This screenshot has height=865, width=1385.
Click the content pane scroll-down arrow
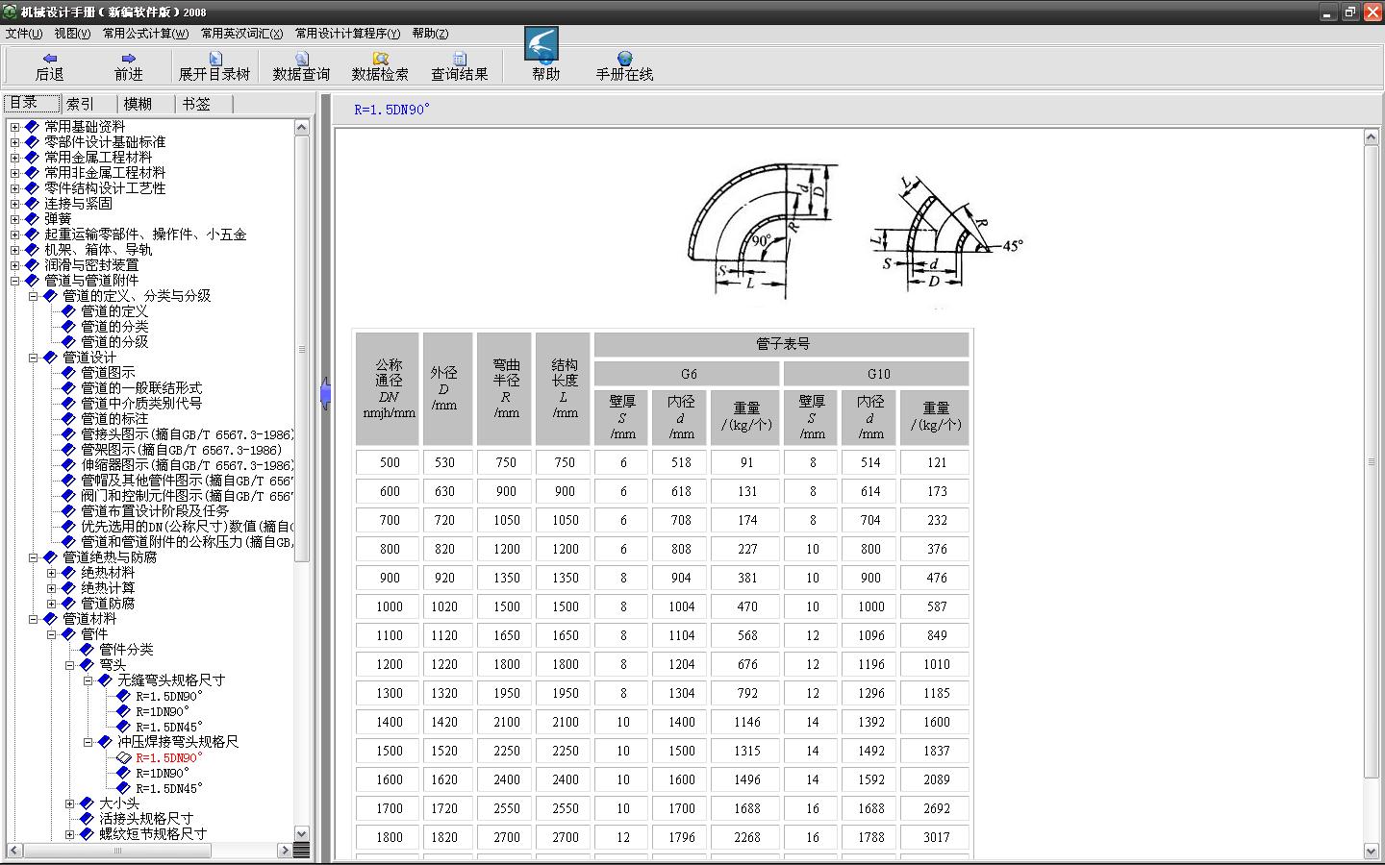[1372, 851]
